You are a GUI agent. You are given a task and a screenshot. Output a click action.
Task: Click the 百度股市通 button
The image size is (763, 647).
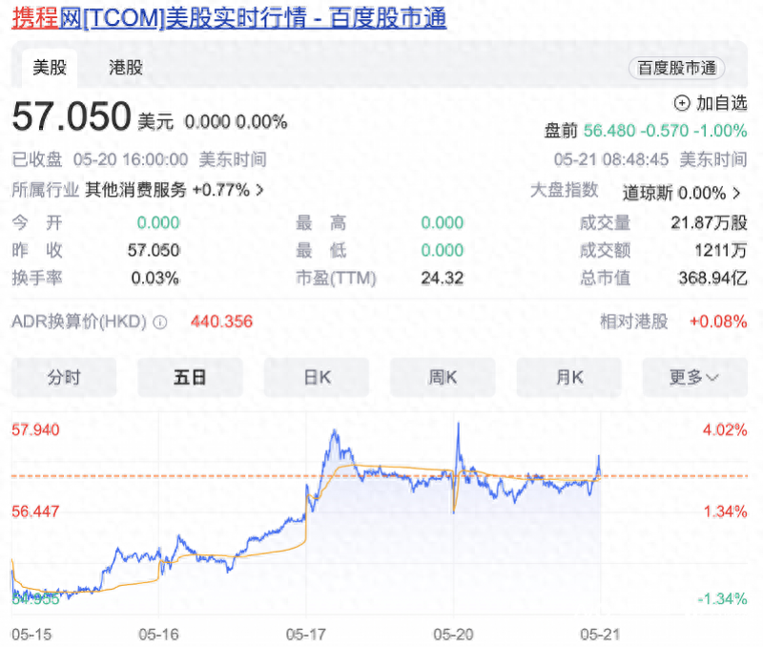pyautogui.click(x=677, y=68)
